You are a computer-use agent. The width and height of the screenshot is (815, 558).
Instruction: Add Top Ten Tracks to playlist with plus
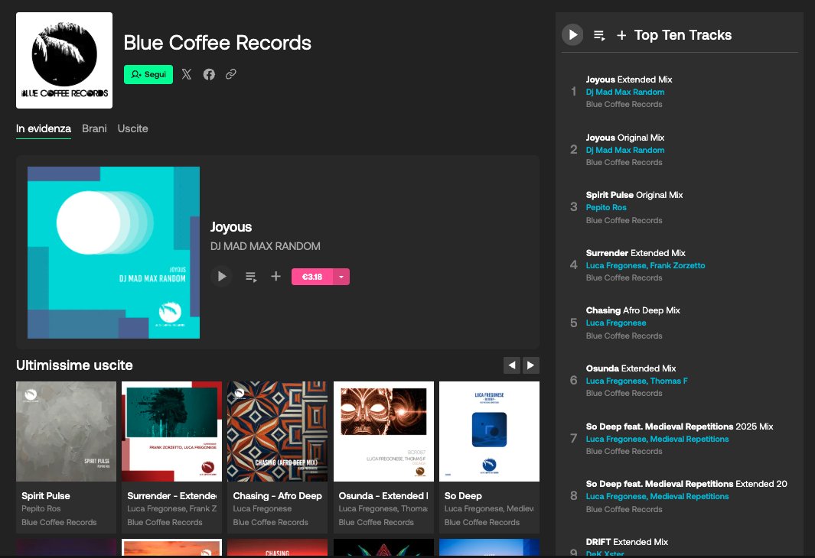tap(621, 35)
